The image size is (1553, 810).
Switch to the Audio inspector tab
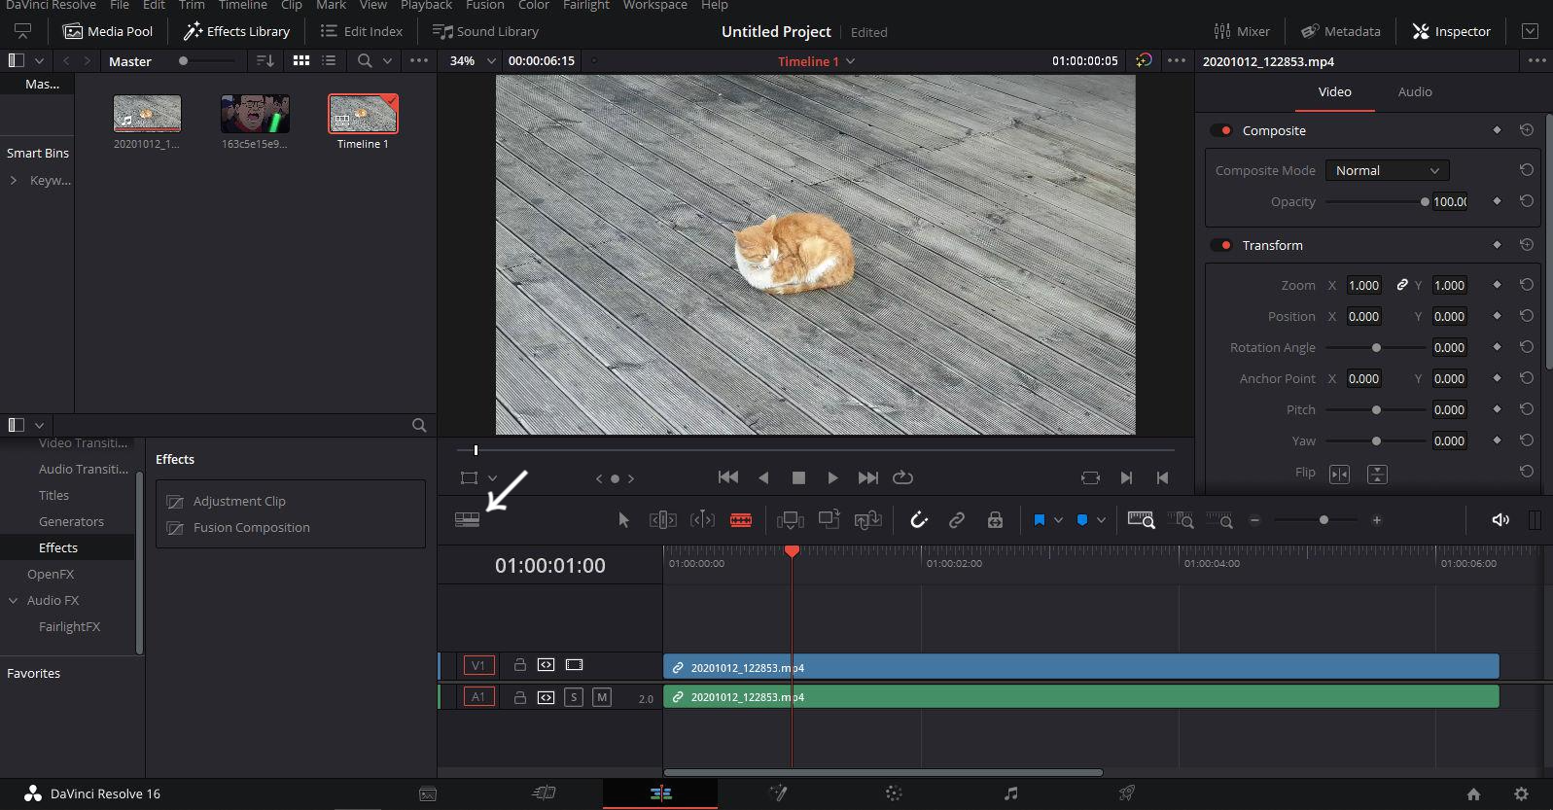pyautogui.click(x=1414, y=91)
